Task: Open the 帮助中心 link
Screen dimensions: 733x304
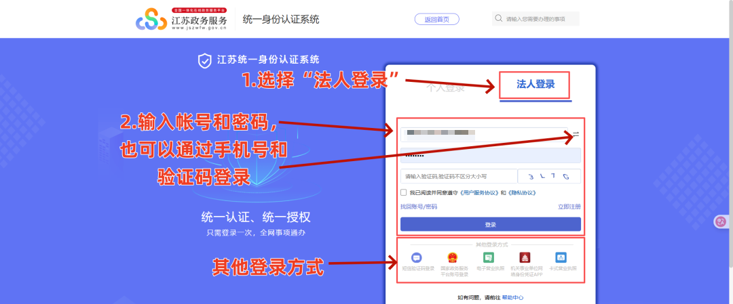Action: click(x=513, y=297)
